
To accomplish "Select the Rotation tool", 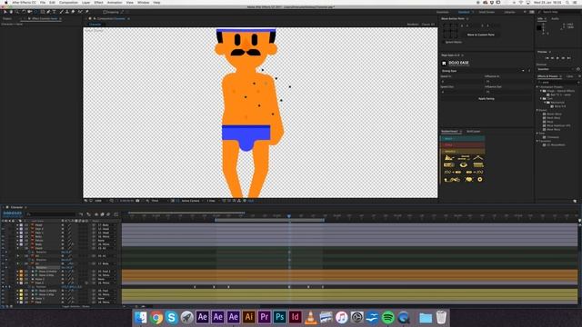I will click(x=24, y=12).
